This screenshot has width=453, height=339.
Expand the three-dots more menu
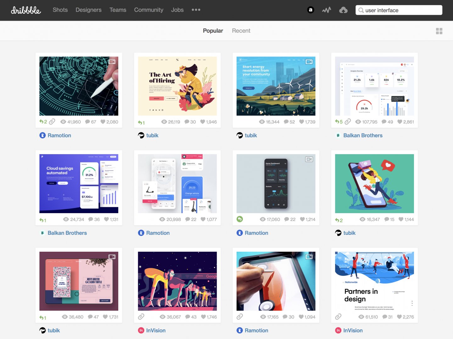(x=196, y=10)
